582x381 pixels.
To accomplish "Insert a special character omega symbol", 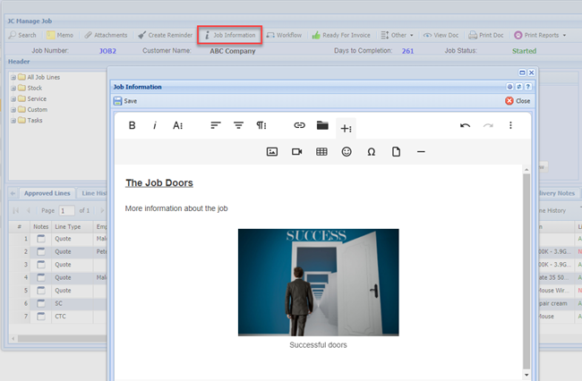I will (x=371, y=152).
